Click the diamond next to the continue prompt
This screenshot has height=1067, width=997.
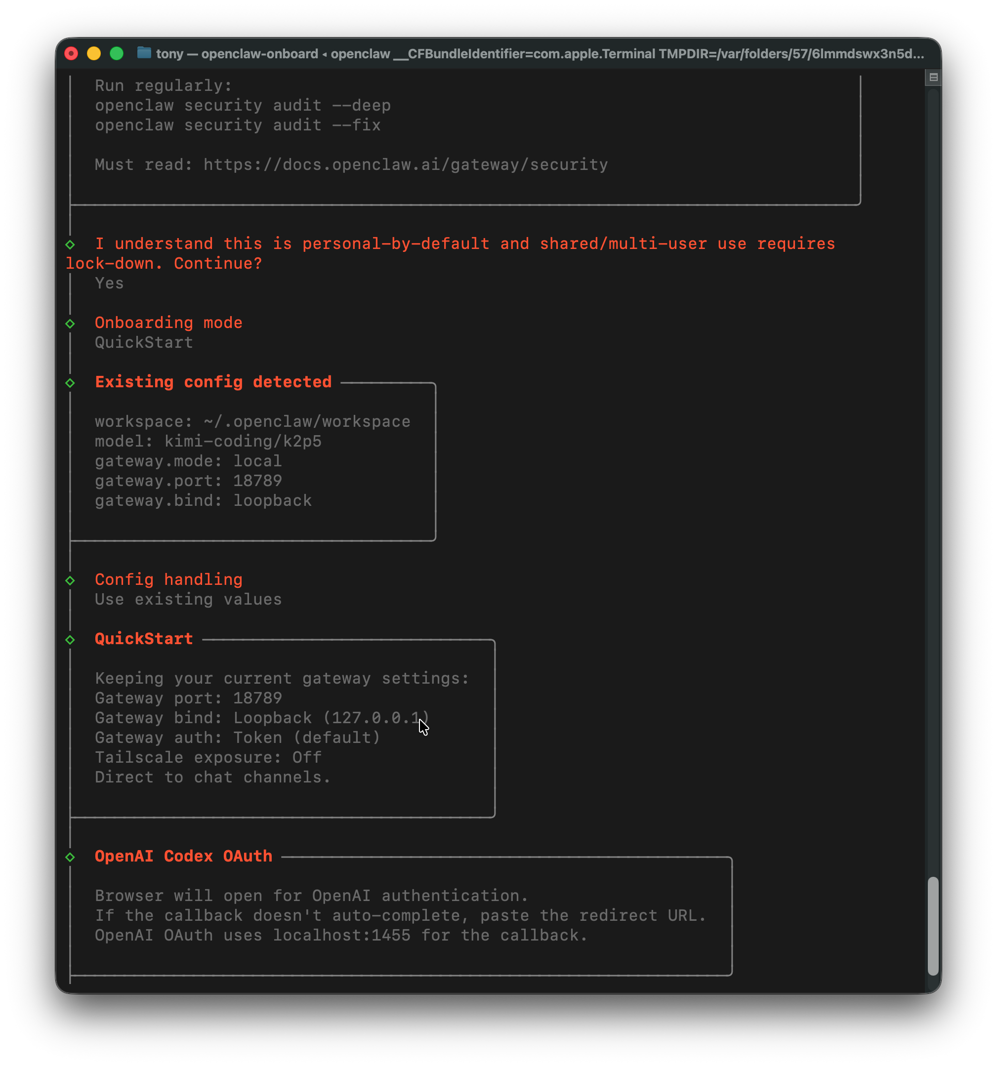(x=70, y=245)
